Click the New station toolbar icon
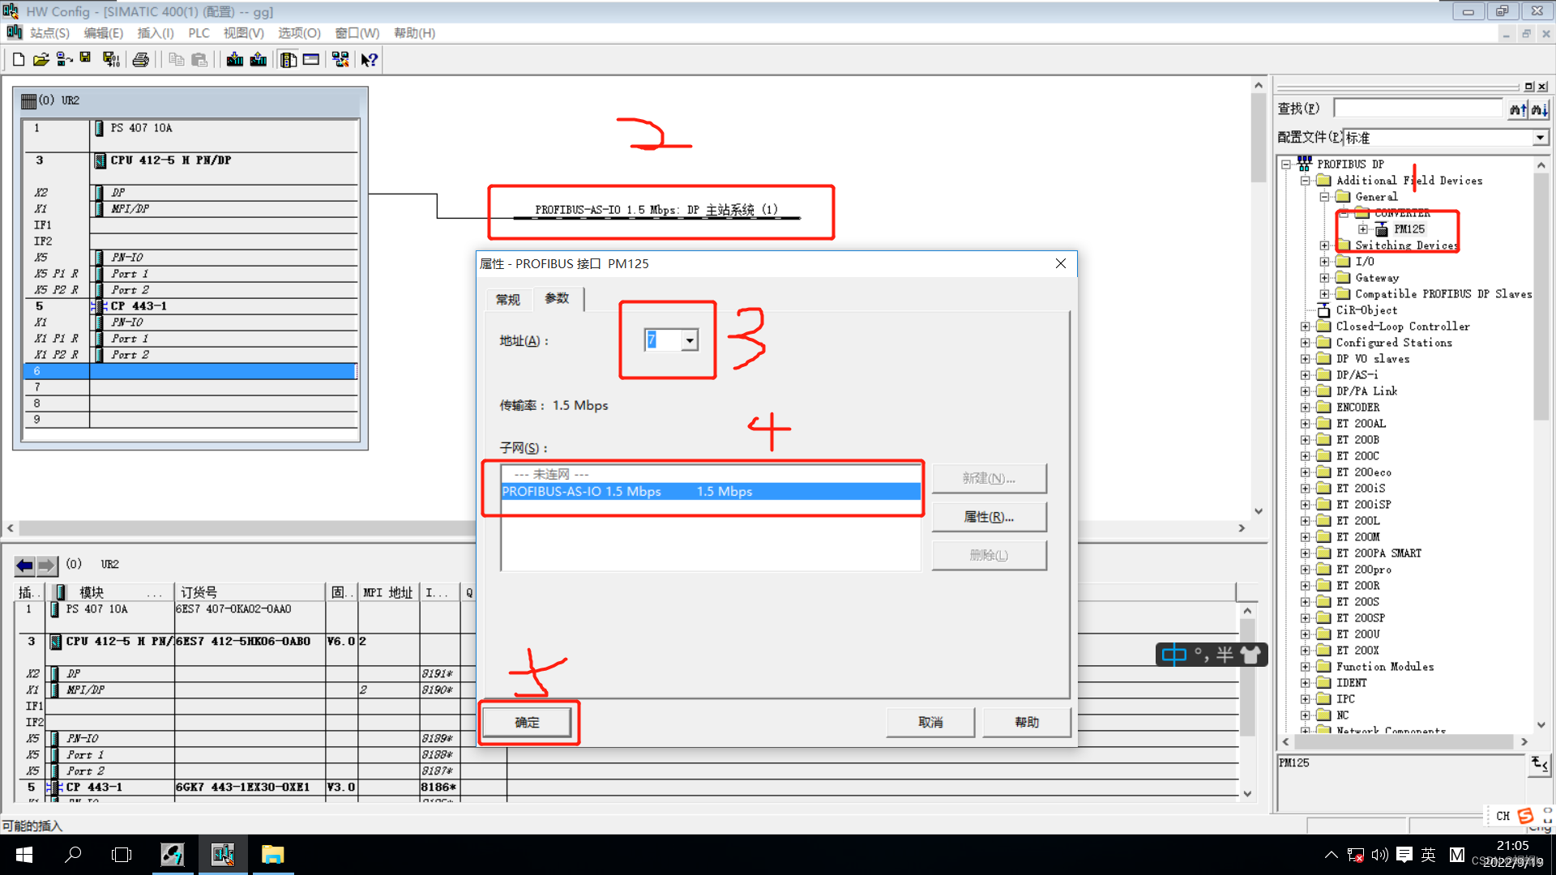 click(19, 59)
